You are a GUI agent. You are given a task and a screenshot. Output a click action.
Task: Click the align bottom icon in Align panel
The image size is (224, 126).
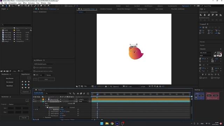tap(220, 15)
